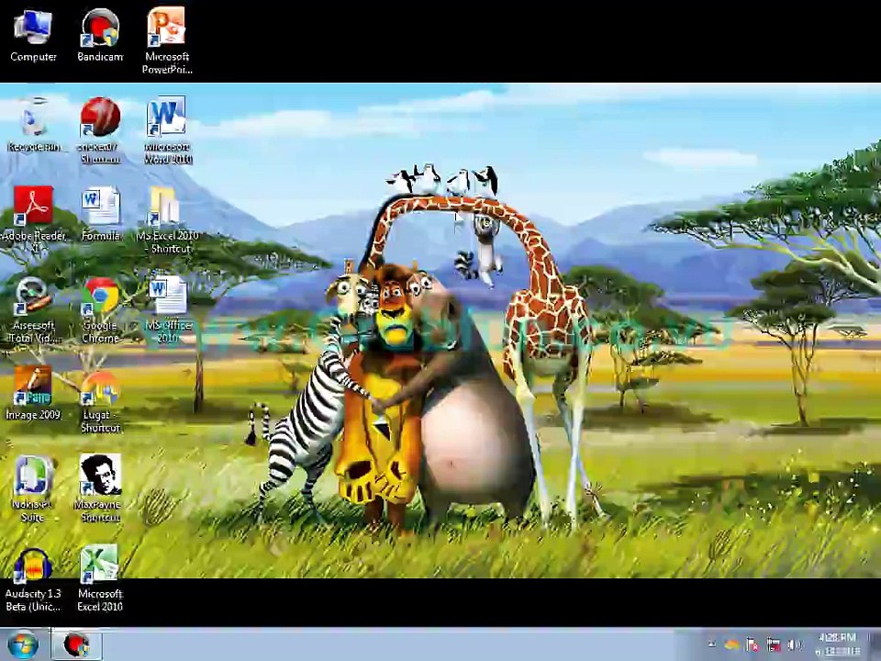
Task: Select the MaxPayne Shortcut icon
Action: (100, 488)
